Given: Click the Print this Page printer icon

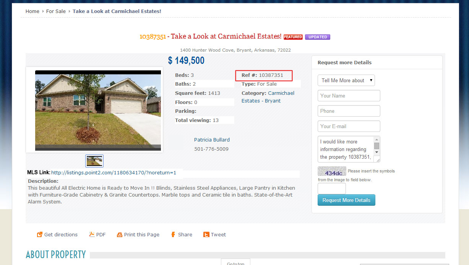Looking at the screenshot, I should pyautogui.click(x=120, y=235).
